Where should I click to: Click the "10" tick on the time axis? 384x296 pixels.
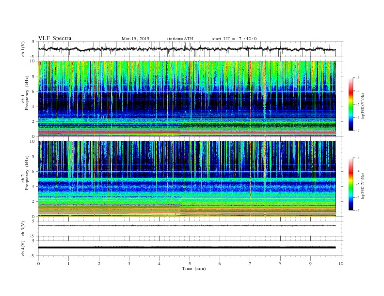coord(341,264)
